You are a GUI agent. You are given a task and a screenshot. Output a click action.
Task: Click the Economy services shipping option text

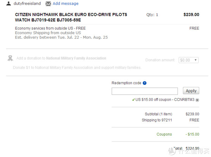pos(50,28)
